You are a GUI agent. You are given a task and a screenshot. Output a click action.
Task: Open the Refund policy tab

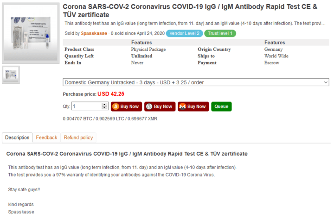(x=78, y=138)
